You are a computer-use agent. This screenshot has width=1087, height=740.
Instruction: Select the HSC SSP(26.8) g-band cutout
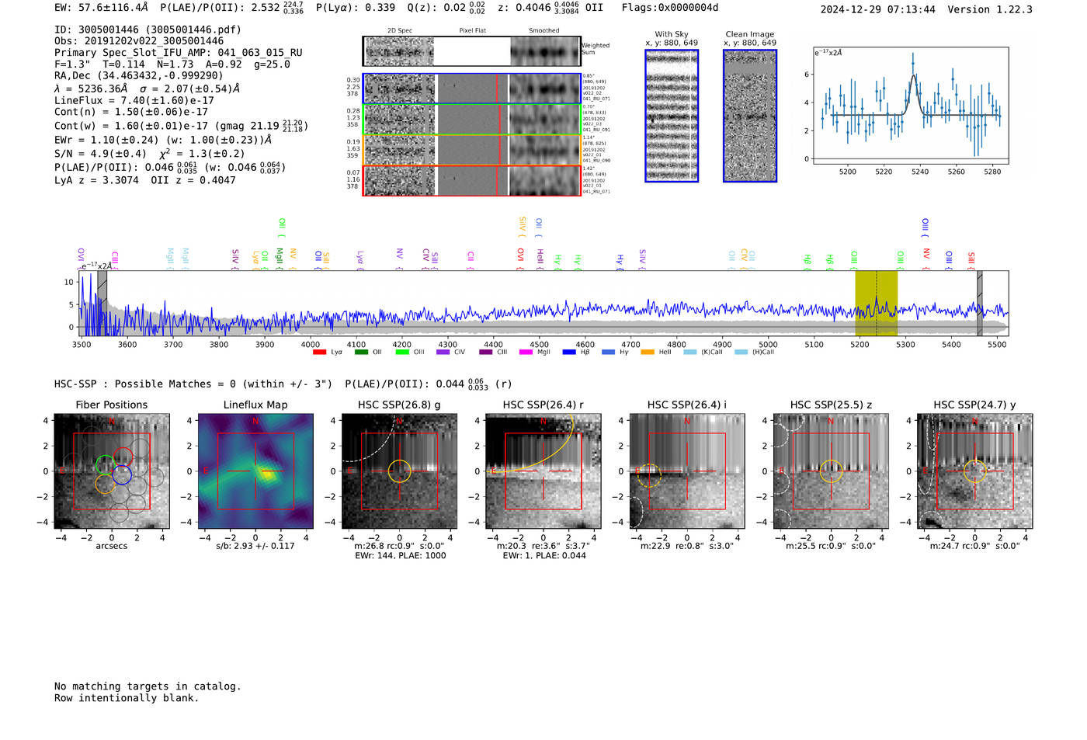tap(399, 471)
